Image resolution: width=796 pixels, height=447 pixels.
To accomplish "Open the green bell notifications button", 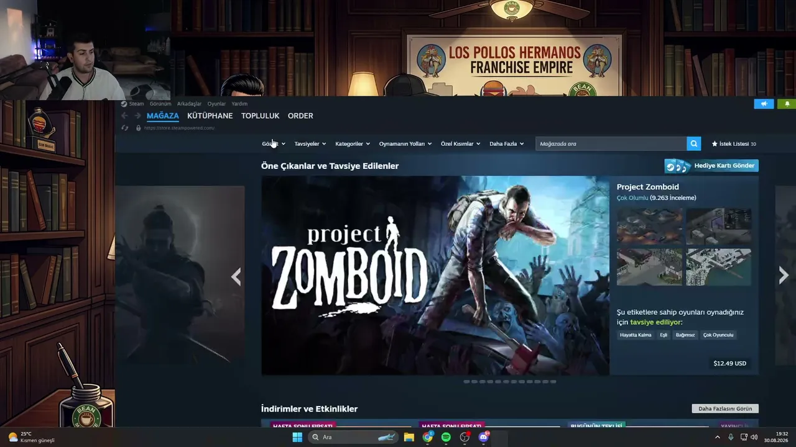I will click(x=787, y=104).
